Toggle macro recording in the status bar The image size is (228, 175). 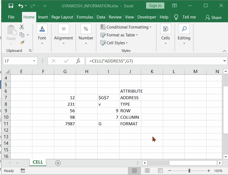23,170
